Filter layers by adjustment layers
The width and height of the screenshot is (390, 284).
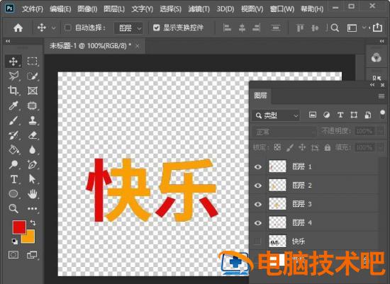click(326, 115)
